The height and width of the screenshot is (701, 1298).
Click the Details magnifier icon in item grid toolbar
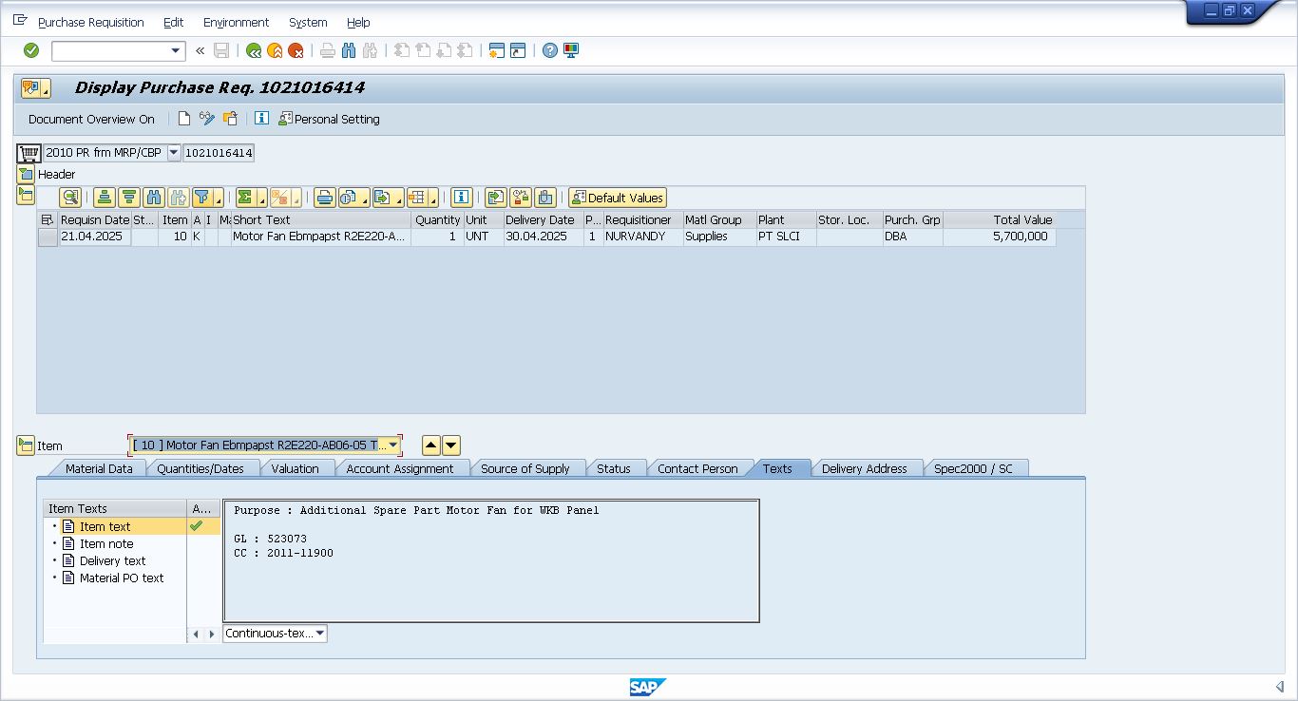(x=70, y=198)
